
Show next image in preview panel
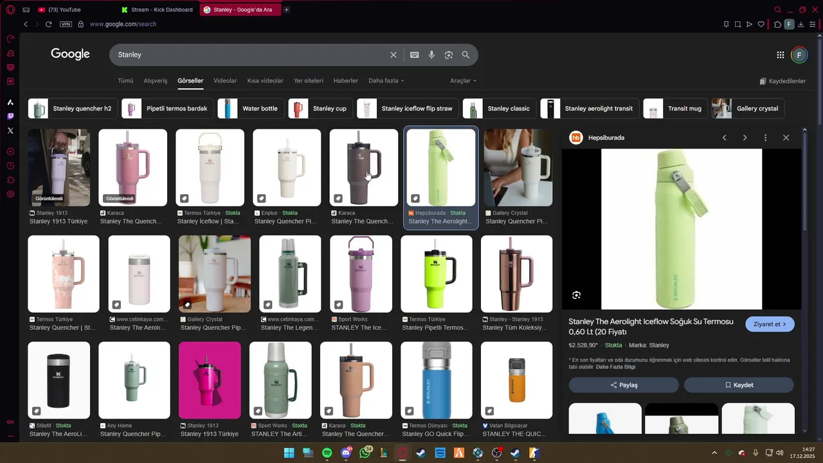click(745, 138)
